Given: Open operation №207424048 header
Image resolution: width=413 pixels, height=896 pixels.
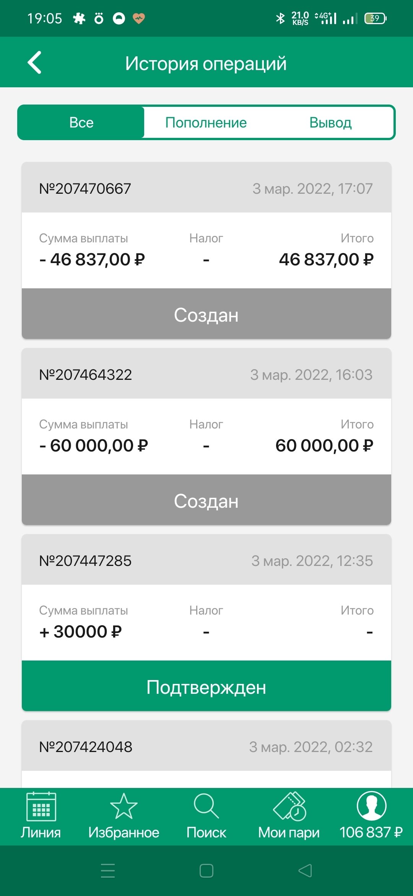Looking at the screenshot, I should (206, 746).
